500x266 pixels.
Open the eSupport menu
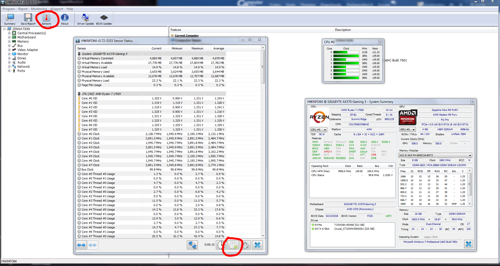(57, 9)
